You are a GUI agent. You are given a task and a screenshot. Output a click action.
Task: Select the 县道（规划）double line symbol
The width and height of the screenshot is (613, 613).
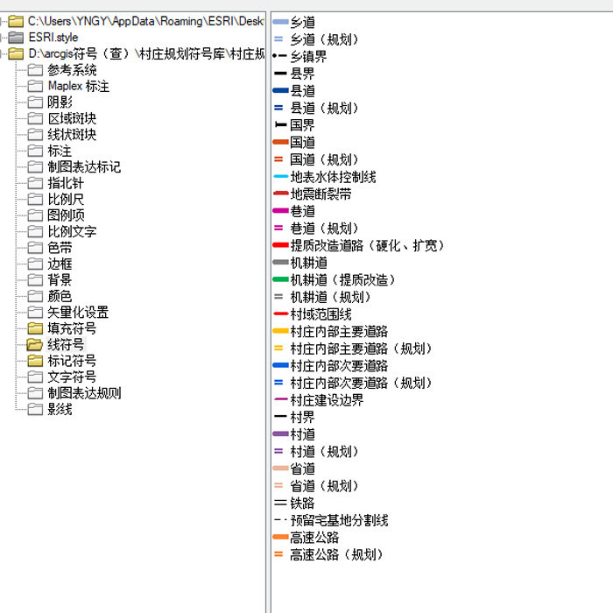coord(315,108)
